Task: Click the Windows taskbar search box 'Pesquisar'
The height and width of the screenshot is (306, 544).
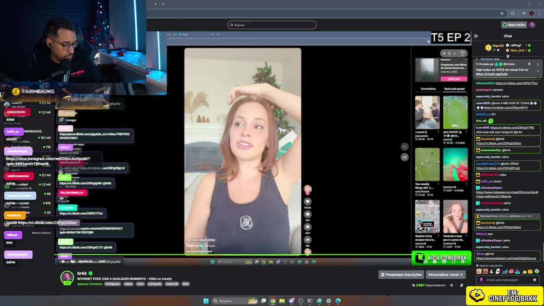Action: click(235, 301)
